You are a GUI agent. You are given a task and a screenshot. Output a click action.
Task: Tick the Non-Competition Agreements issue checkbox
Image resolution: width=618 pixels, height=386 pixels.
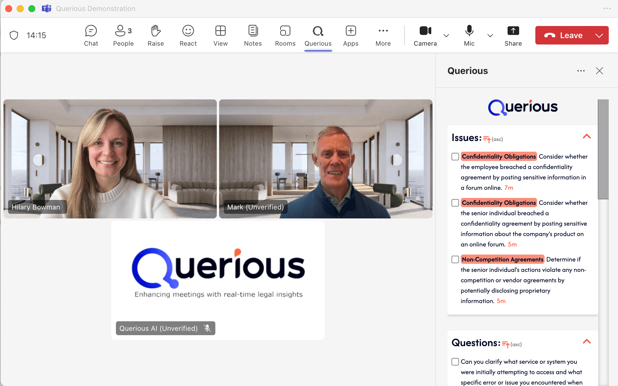coord(455,259)
